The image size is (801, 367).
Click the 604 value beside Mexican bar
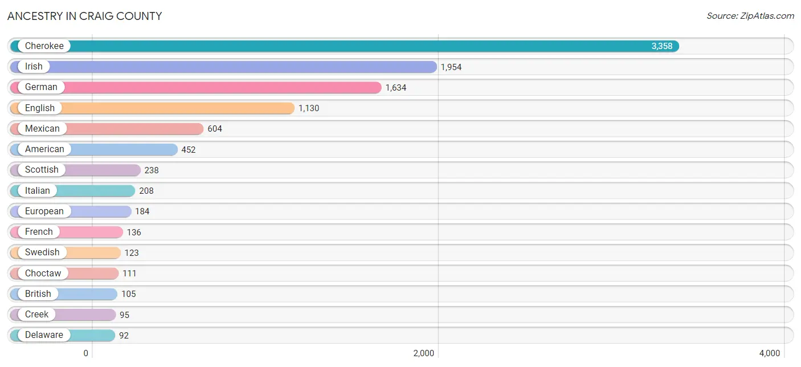(x=215, y=129)
